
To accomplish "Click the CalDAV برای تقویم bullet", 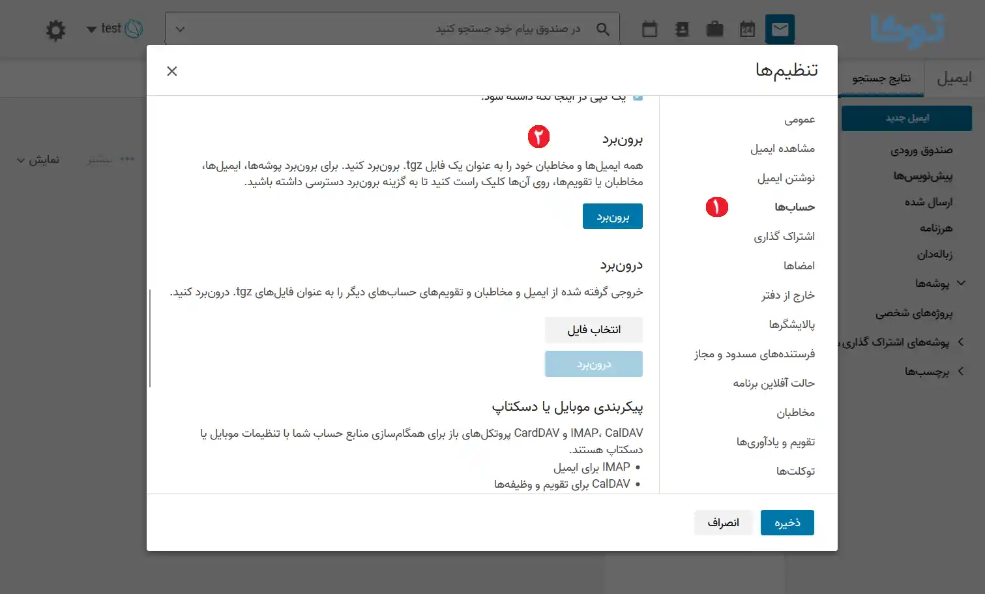I will point(562,484).
